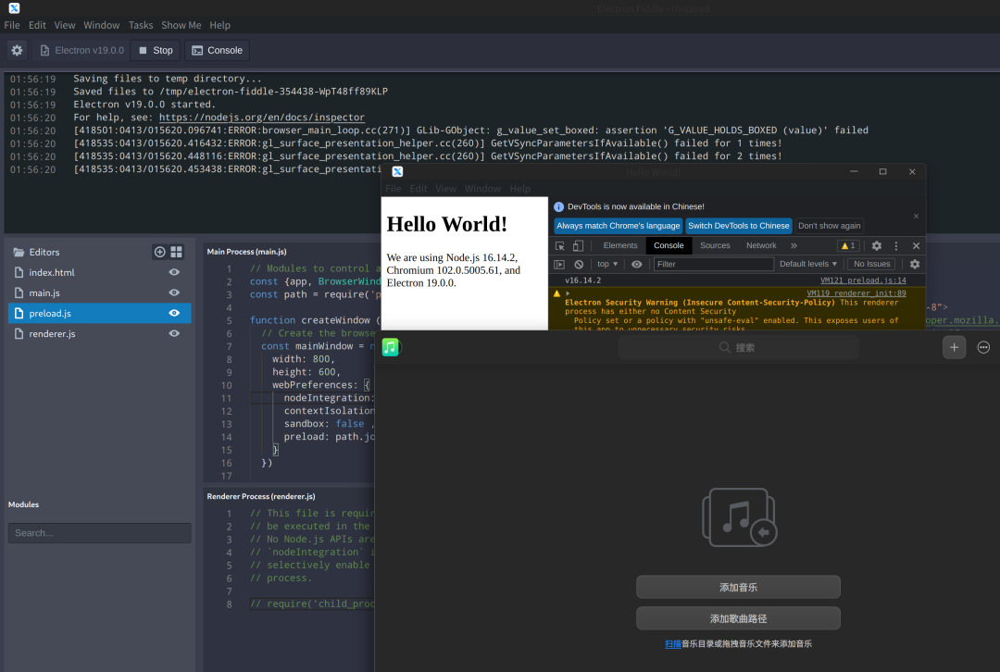Open the Hello World window File menu
This screenshot has width=1000, height=672.
[x=394, y=189]
